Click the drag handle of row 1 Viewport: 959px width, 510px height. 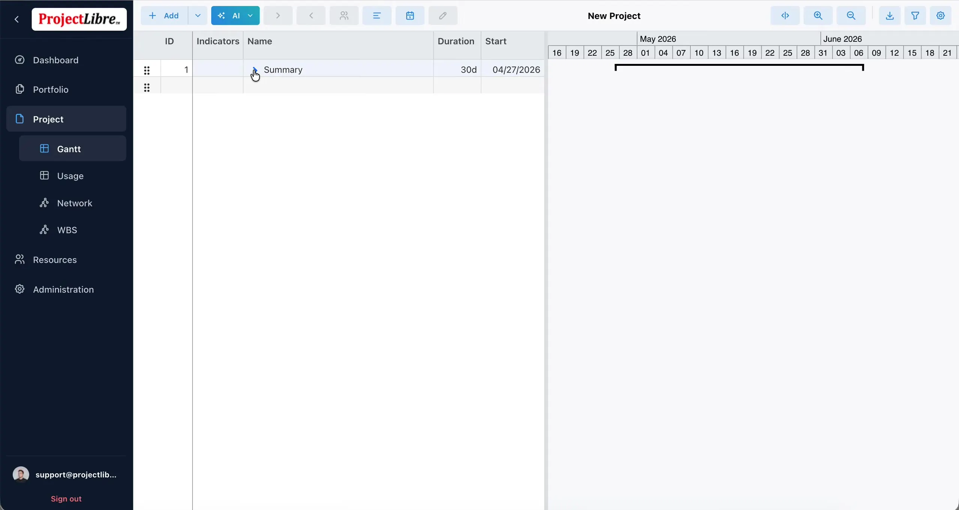(147, 70)
